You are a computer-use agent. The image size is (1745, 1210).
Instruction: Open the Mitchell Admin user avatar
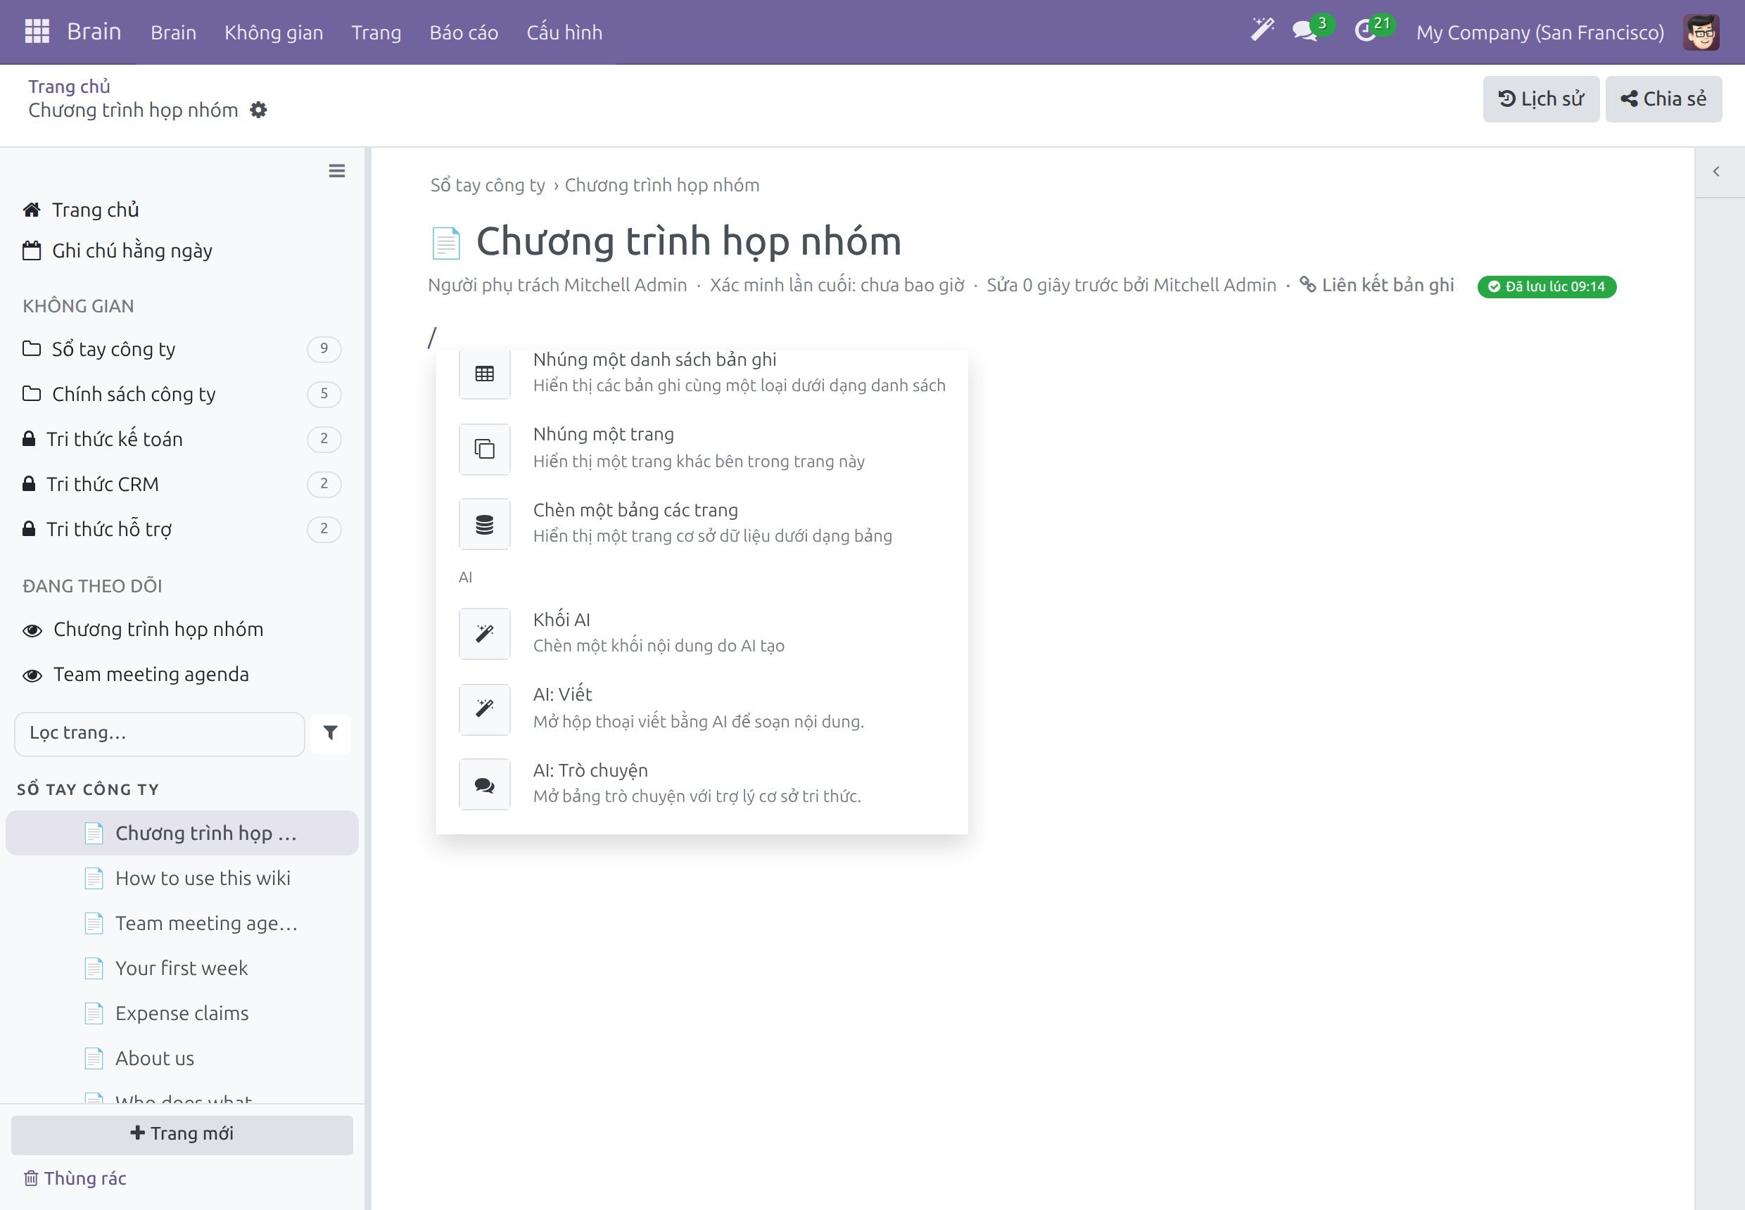[1700, 32]
